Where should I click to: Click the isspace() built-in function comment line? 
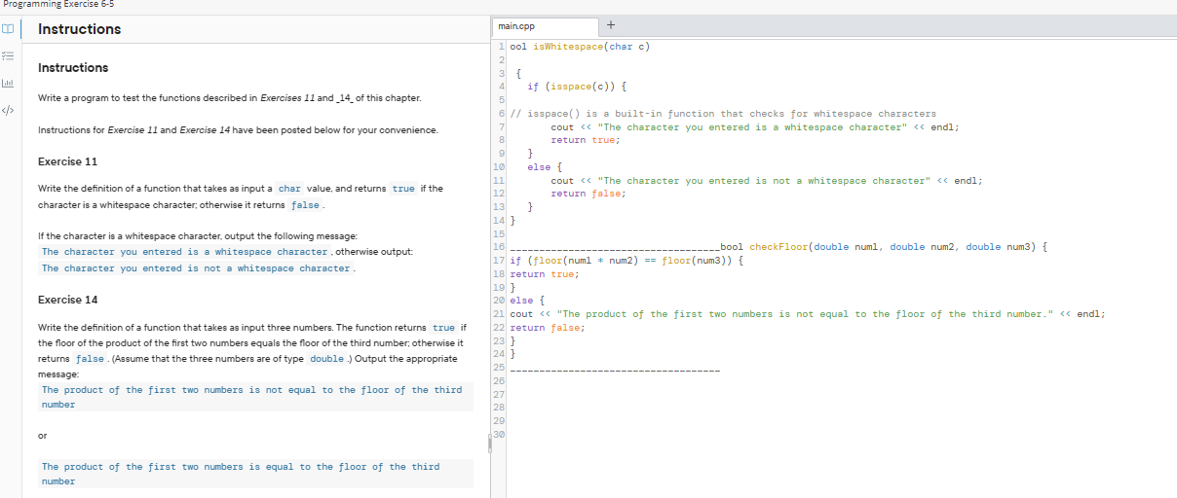pos(723,114)
